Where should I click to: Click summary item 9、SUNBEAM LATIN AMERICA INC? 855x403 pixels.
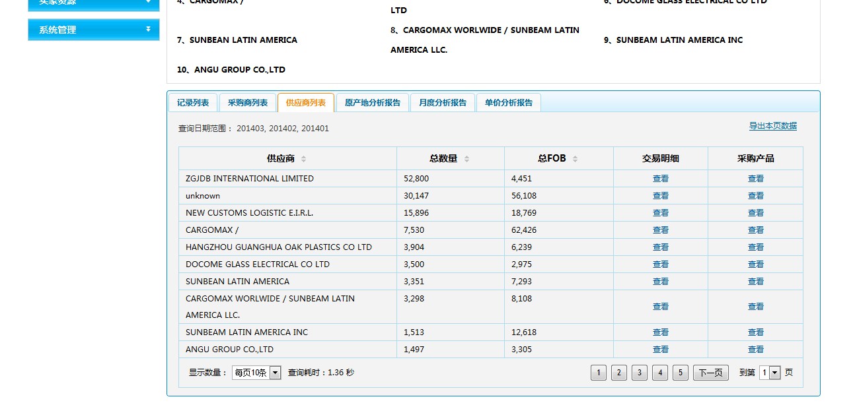click(673, 40)
